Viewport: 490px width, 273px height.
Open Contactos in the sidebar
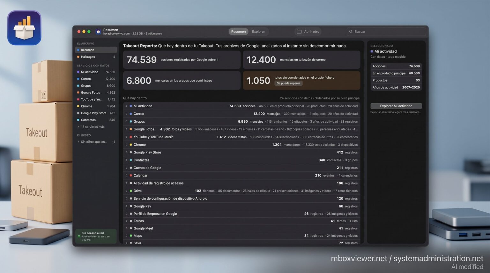(96, 120)
